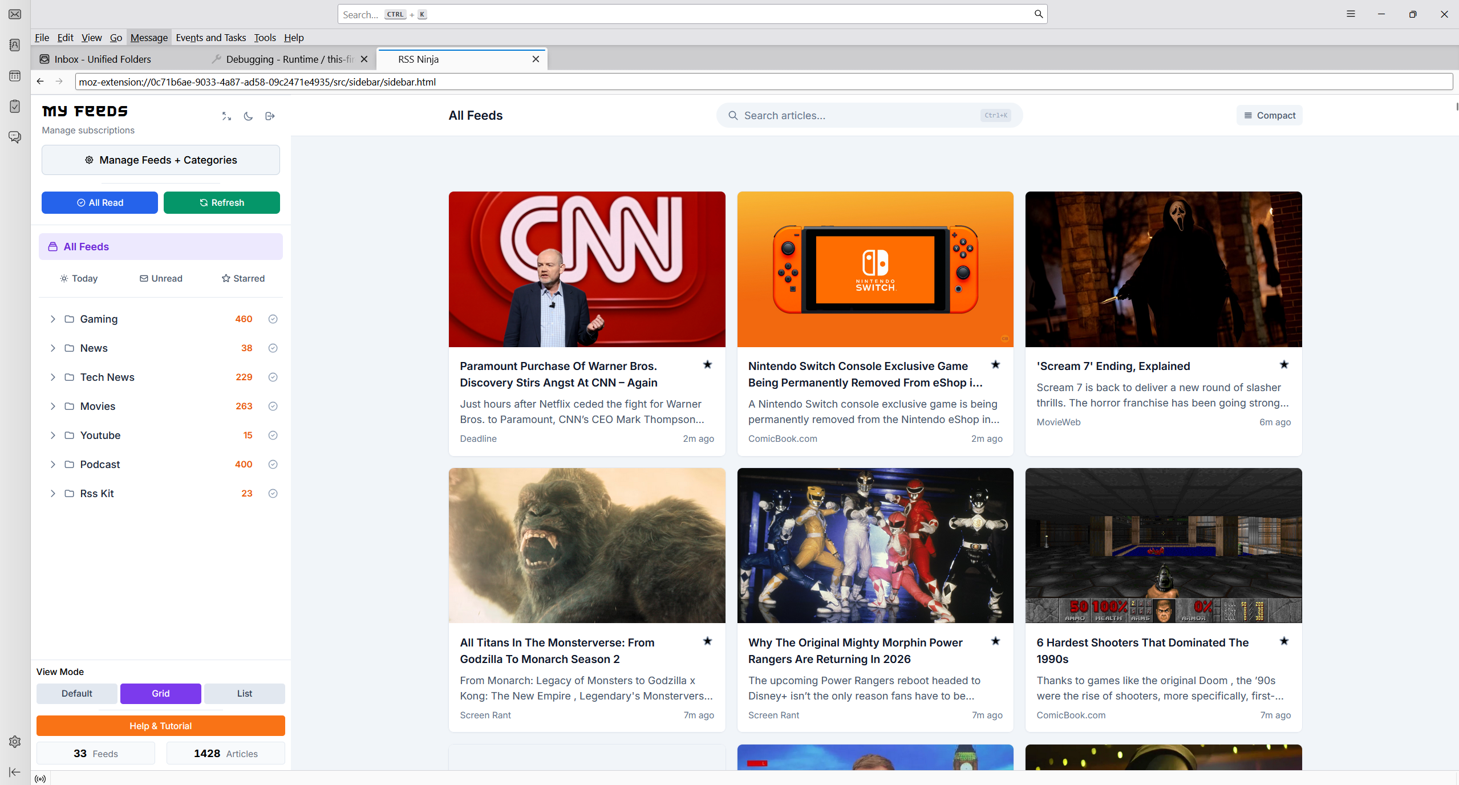Screen dimensions: 1459x785
Task: Star the Scream 7 Ending article
Action: pyautogui.click(x=1284, y=365)
